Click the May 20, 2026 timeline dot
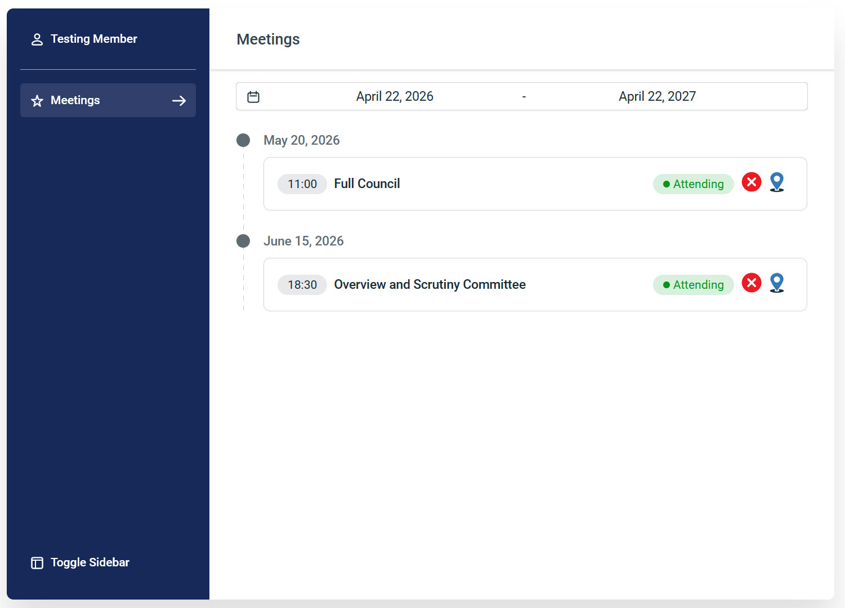This screenshot has height=608, width=845. tap(243, 140)
